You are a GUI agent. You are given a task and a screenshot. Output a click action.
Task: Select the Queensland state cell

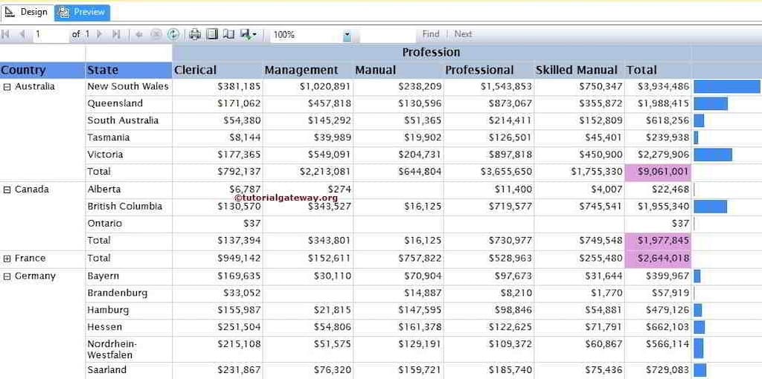pos(129,104)
